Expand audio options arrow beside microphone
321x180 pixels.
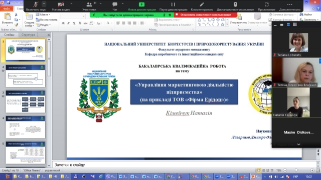click(44, 3)
